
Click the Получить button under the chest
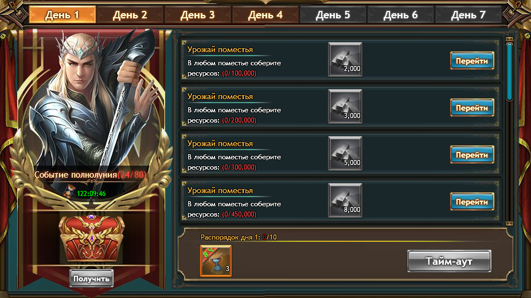tap(91, 279)
